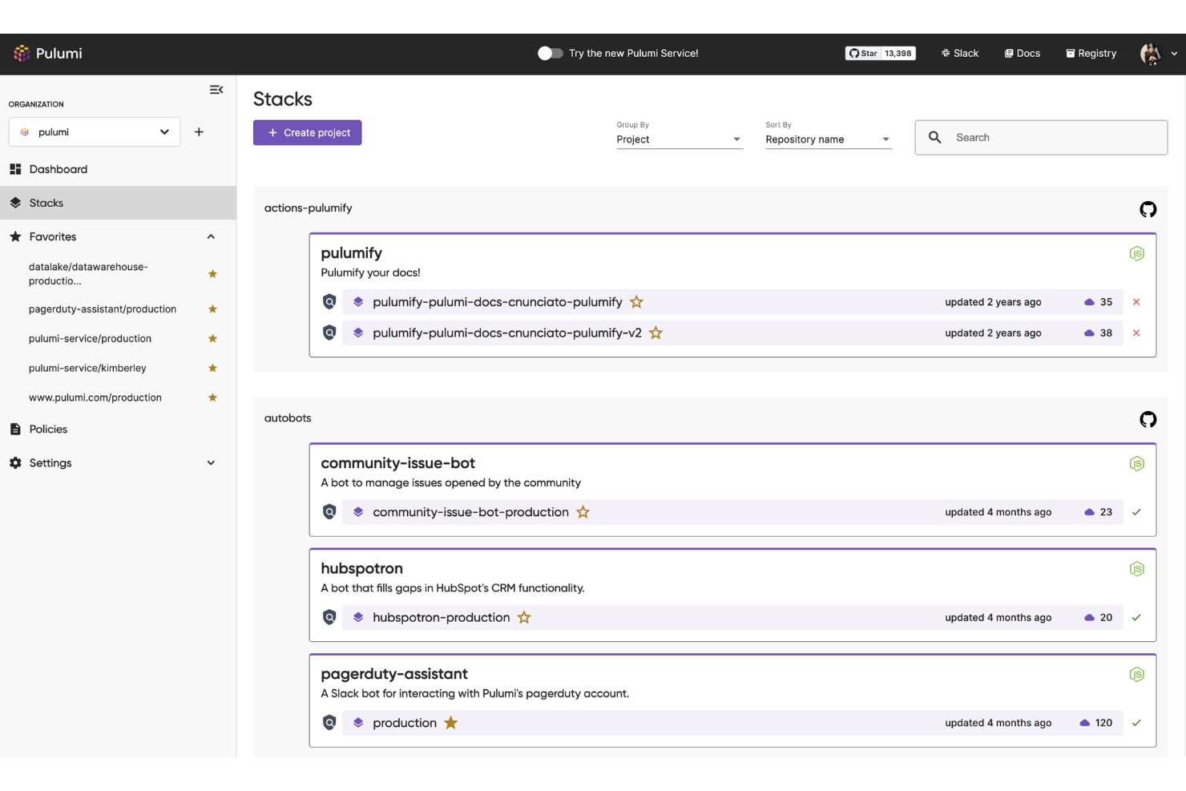Open the Docs link in header
The image size is (1186, 791).
pyautogui.click(x=1023, y=54)
